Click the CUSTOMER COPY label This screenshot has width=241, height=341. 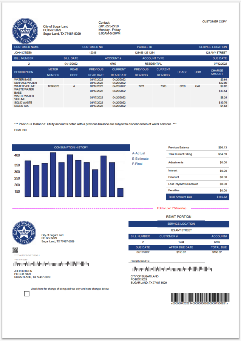point(214,22)
